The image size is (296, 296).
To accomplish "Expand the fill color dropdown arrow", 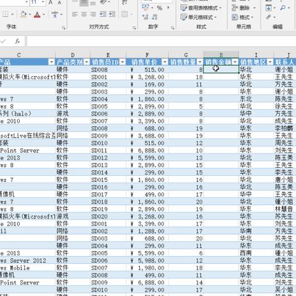I will tap(30, 15).
